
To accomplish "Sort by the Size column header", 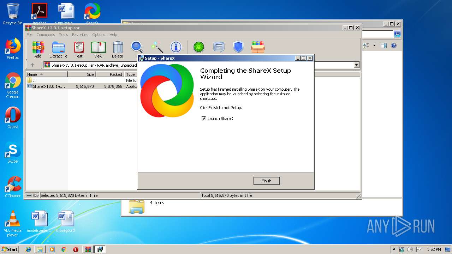I will (x=82, y=74).
